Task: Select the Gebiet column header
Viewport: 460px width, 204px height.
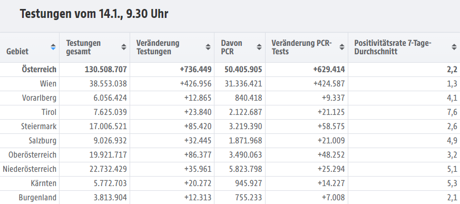Action: coord(17,51)
